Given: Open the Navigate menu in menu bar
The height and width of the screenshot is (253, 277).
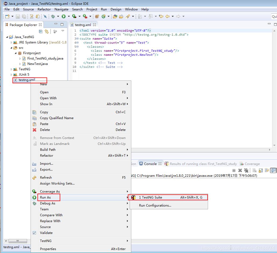Looking at the screenshot, I should 61,9.
